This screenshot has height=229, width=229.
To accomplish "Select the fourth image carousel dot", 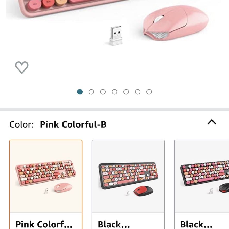I will point(114,92).
